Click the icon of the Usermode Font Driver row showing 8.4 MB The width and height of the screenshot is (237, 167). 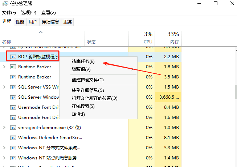(x=13, y=107)
